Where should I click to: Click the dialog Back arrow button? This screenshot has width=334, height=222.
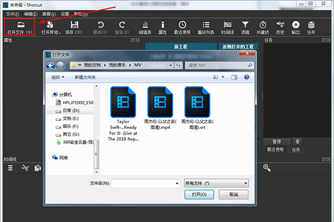coord(51,65)
